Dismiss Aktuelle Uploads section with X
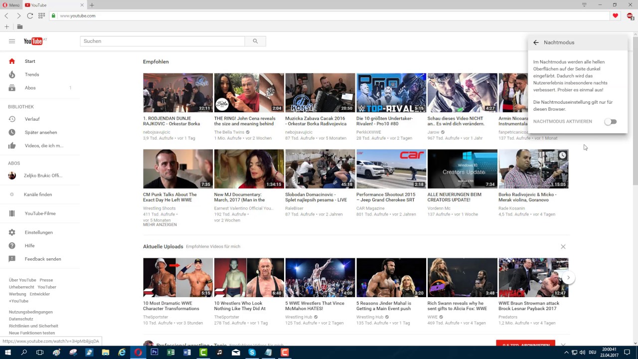This screenshot has height=359, width=638. pyautogui.click(x=563, y=247)
